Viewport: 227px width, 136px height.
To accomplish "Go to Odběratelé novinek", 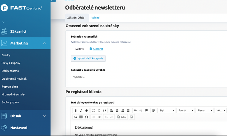I will tap(14, 79).
